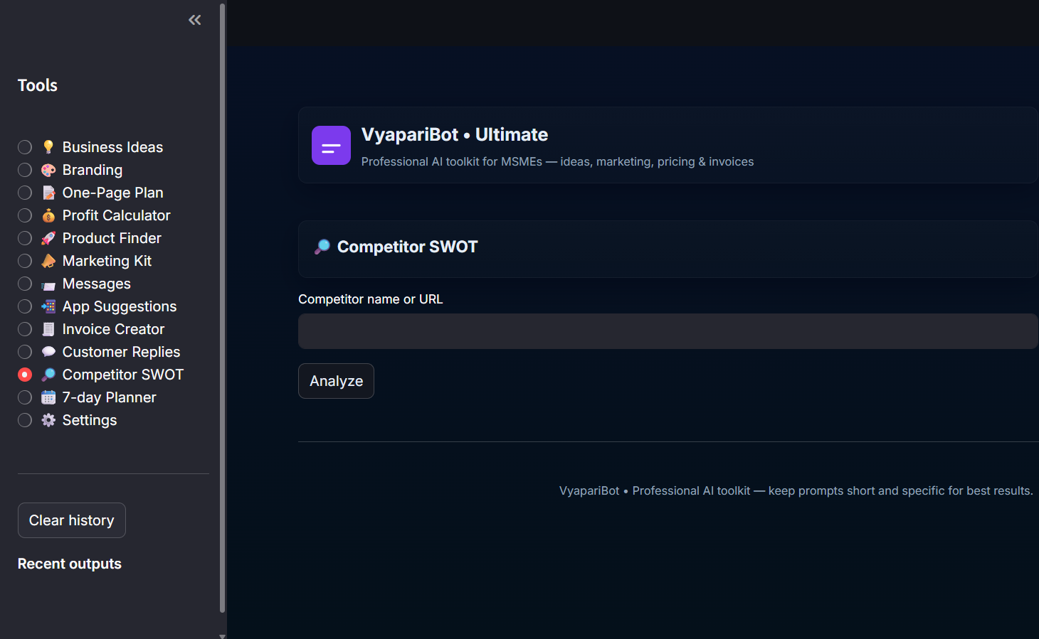
Task: Click the Clear history button
Action: 72,520
